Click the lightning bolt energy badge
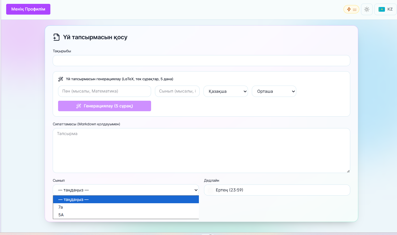This screenshot has width=397, height=235. coord(351,9)
